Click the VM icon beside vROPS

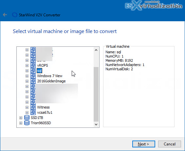(x=33, y=65)
